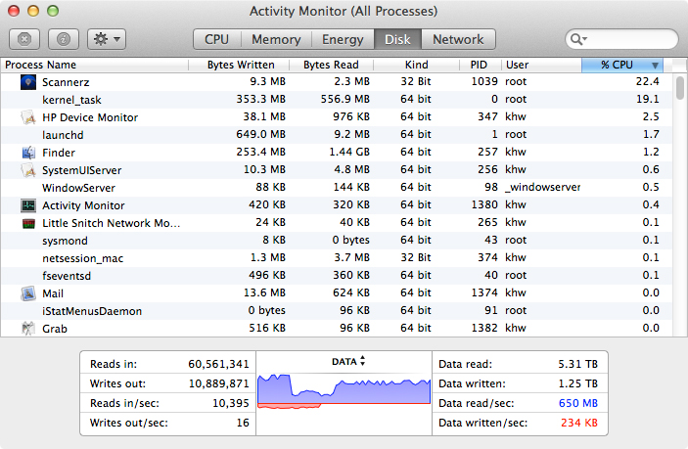
Task: Select the iStatMenusDaemon process
Action: pos(336,311)
